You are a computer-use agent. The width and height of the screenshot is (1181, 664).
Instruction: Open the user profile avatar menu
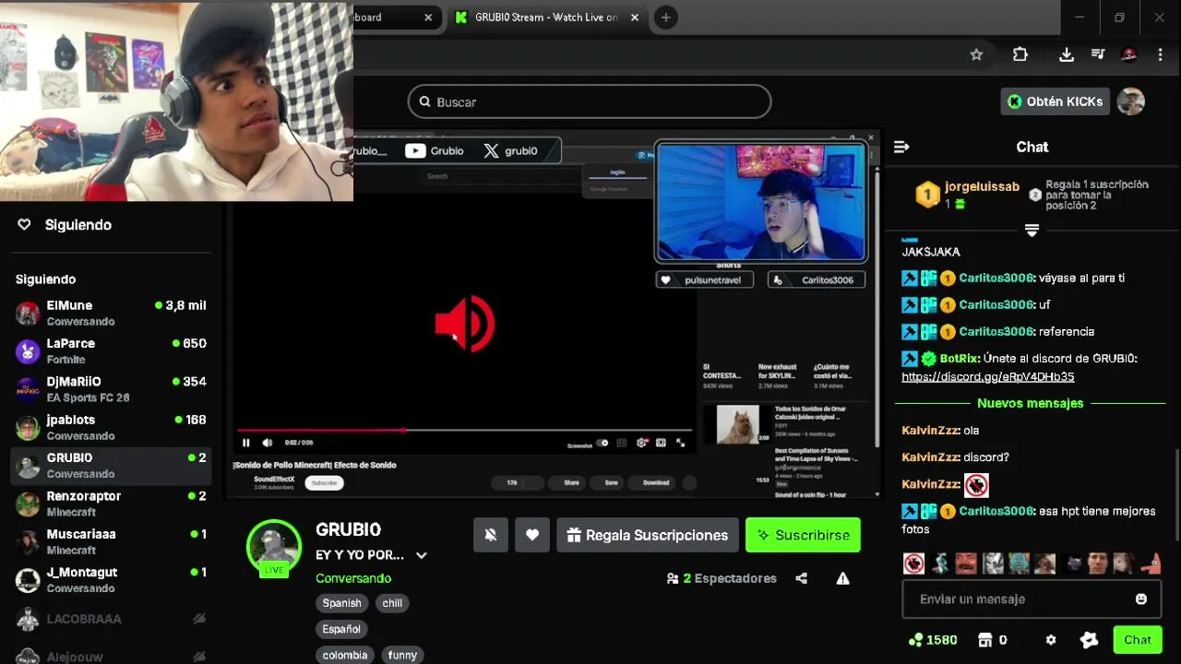tap(1131, 101)
